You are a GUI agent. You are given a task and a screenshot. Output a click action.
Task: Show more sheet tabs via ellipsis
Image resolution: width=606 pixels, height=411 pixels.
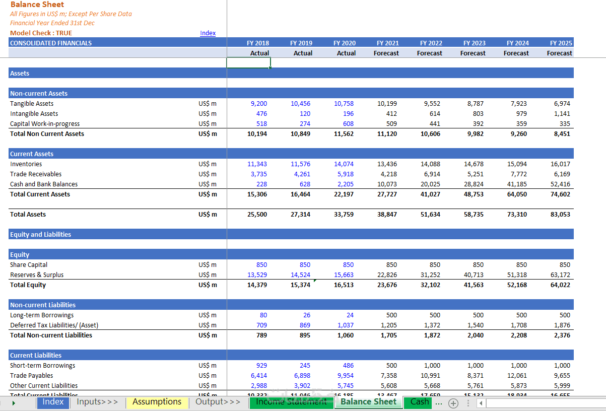[439, 403]
